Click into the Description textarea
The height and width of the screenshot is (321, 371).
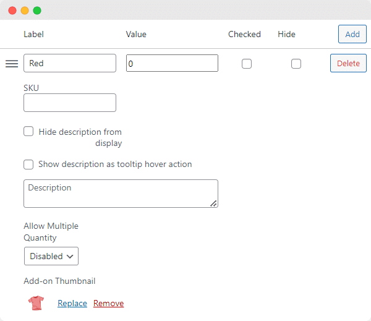coord(121,194)
